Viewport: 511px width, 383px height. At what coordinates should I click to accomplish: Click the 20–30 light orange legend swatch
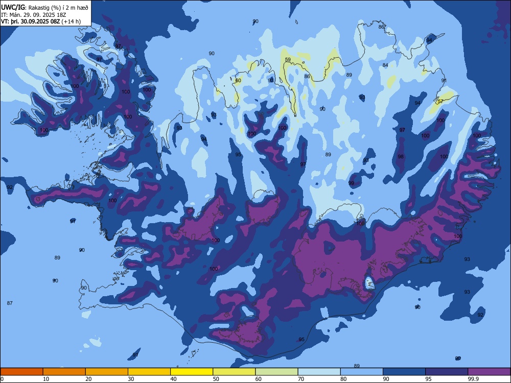107,372
